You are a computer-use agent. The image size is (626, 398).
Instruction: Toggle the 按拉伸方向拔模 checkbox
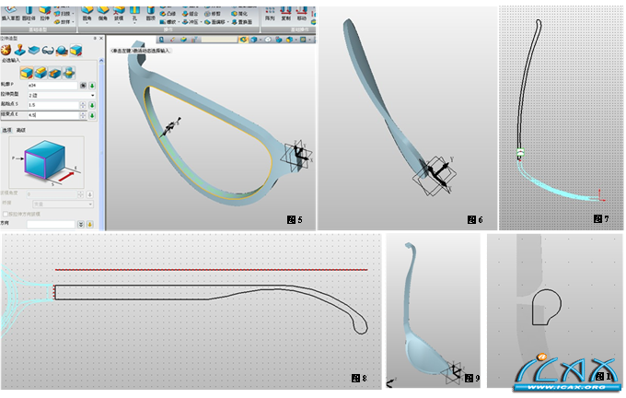tap(6, 214)
